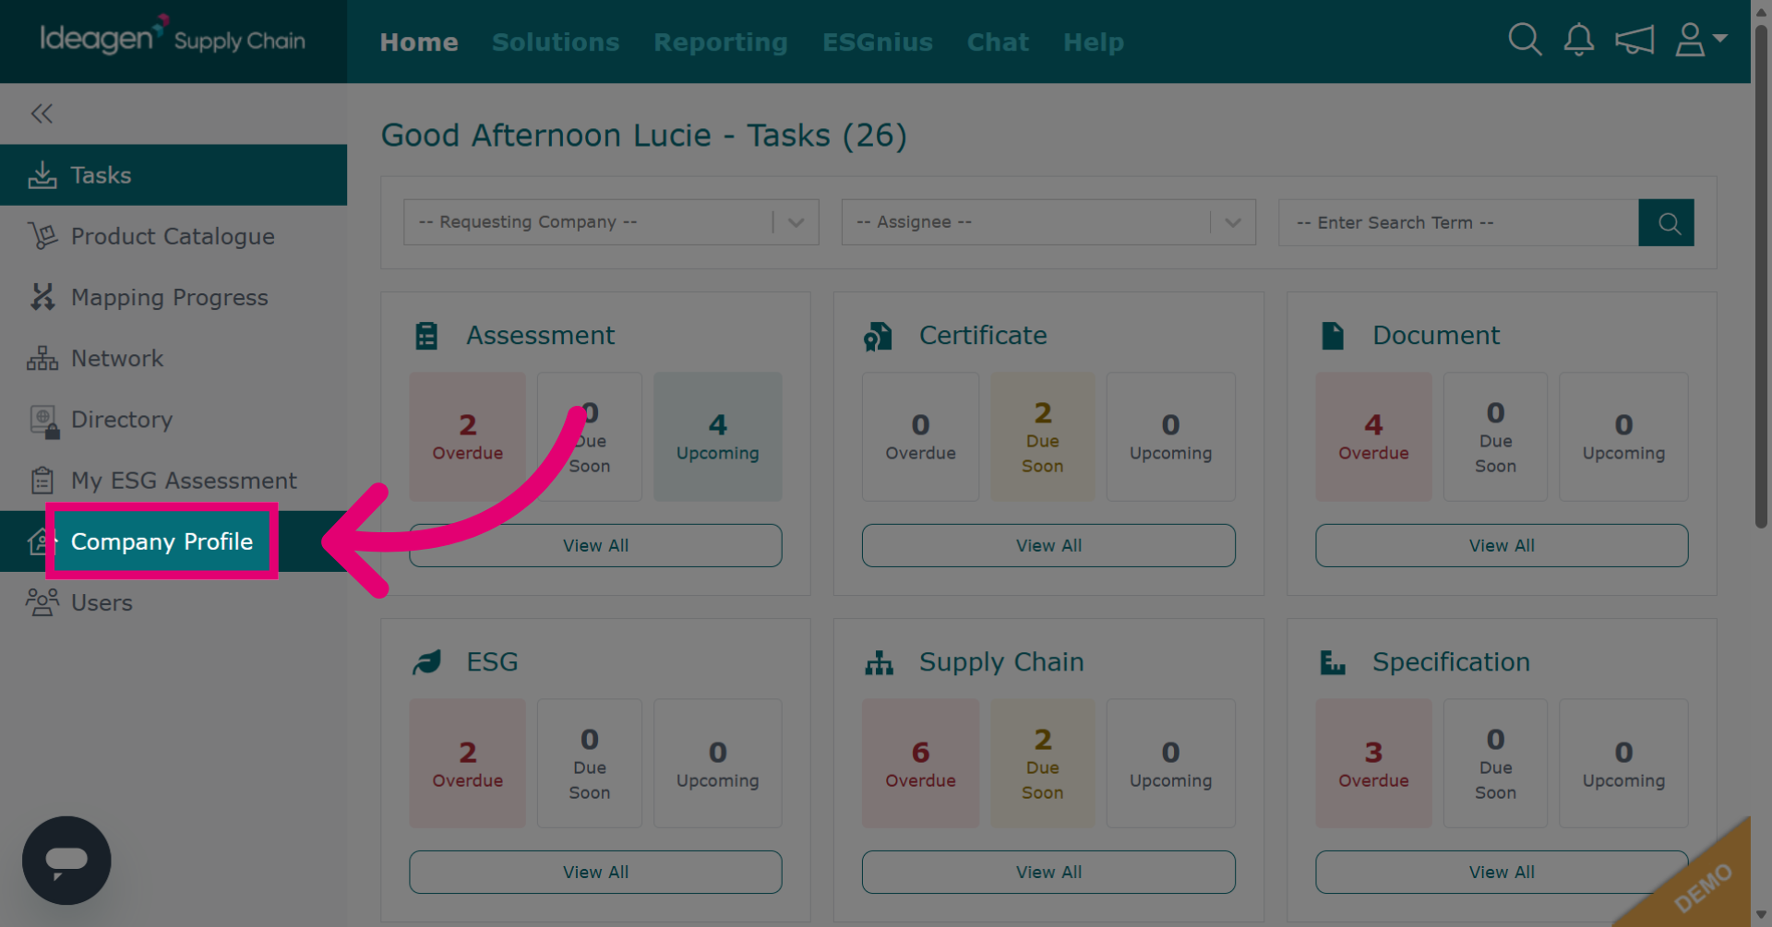
Task: Click the teal search submit button
Action: [1666, 222]
